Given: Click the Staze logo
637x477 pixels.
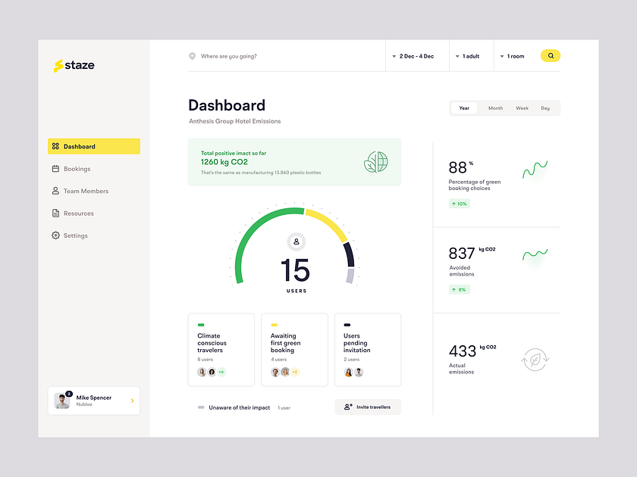Looking at the screenshot, I should (x=75, y=65).
